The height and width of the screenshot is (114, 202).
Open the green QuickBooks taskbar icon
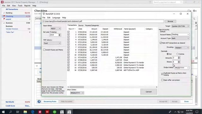(x=55, y=112)
